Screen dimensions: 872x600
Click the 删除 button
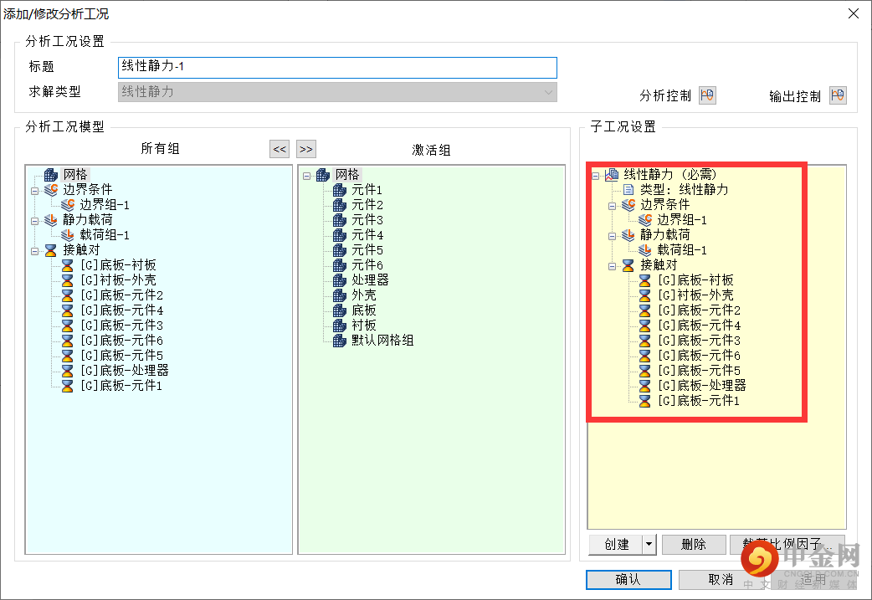694,545
